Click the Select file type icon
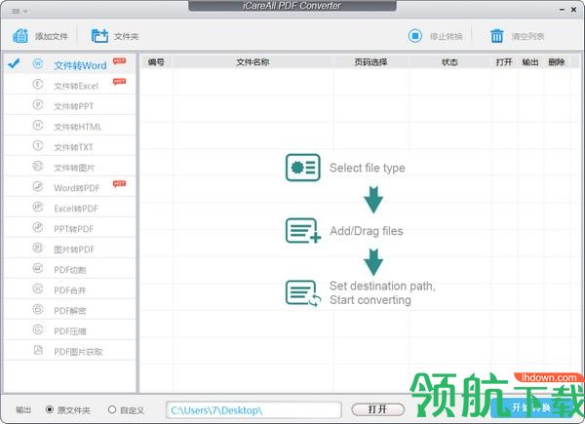This screenshot has height=424, width=585. pyautogui.click(x=303, y=168)
